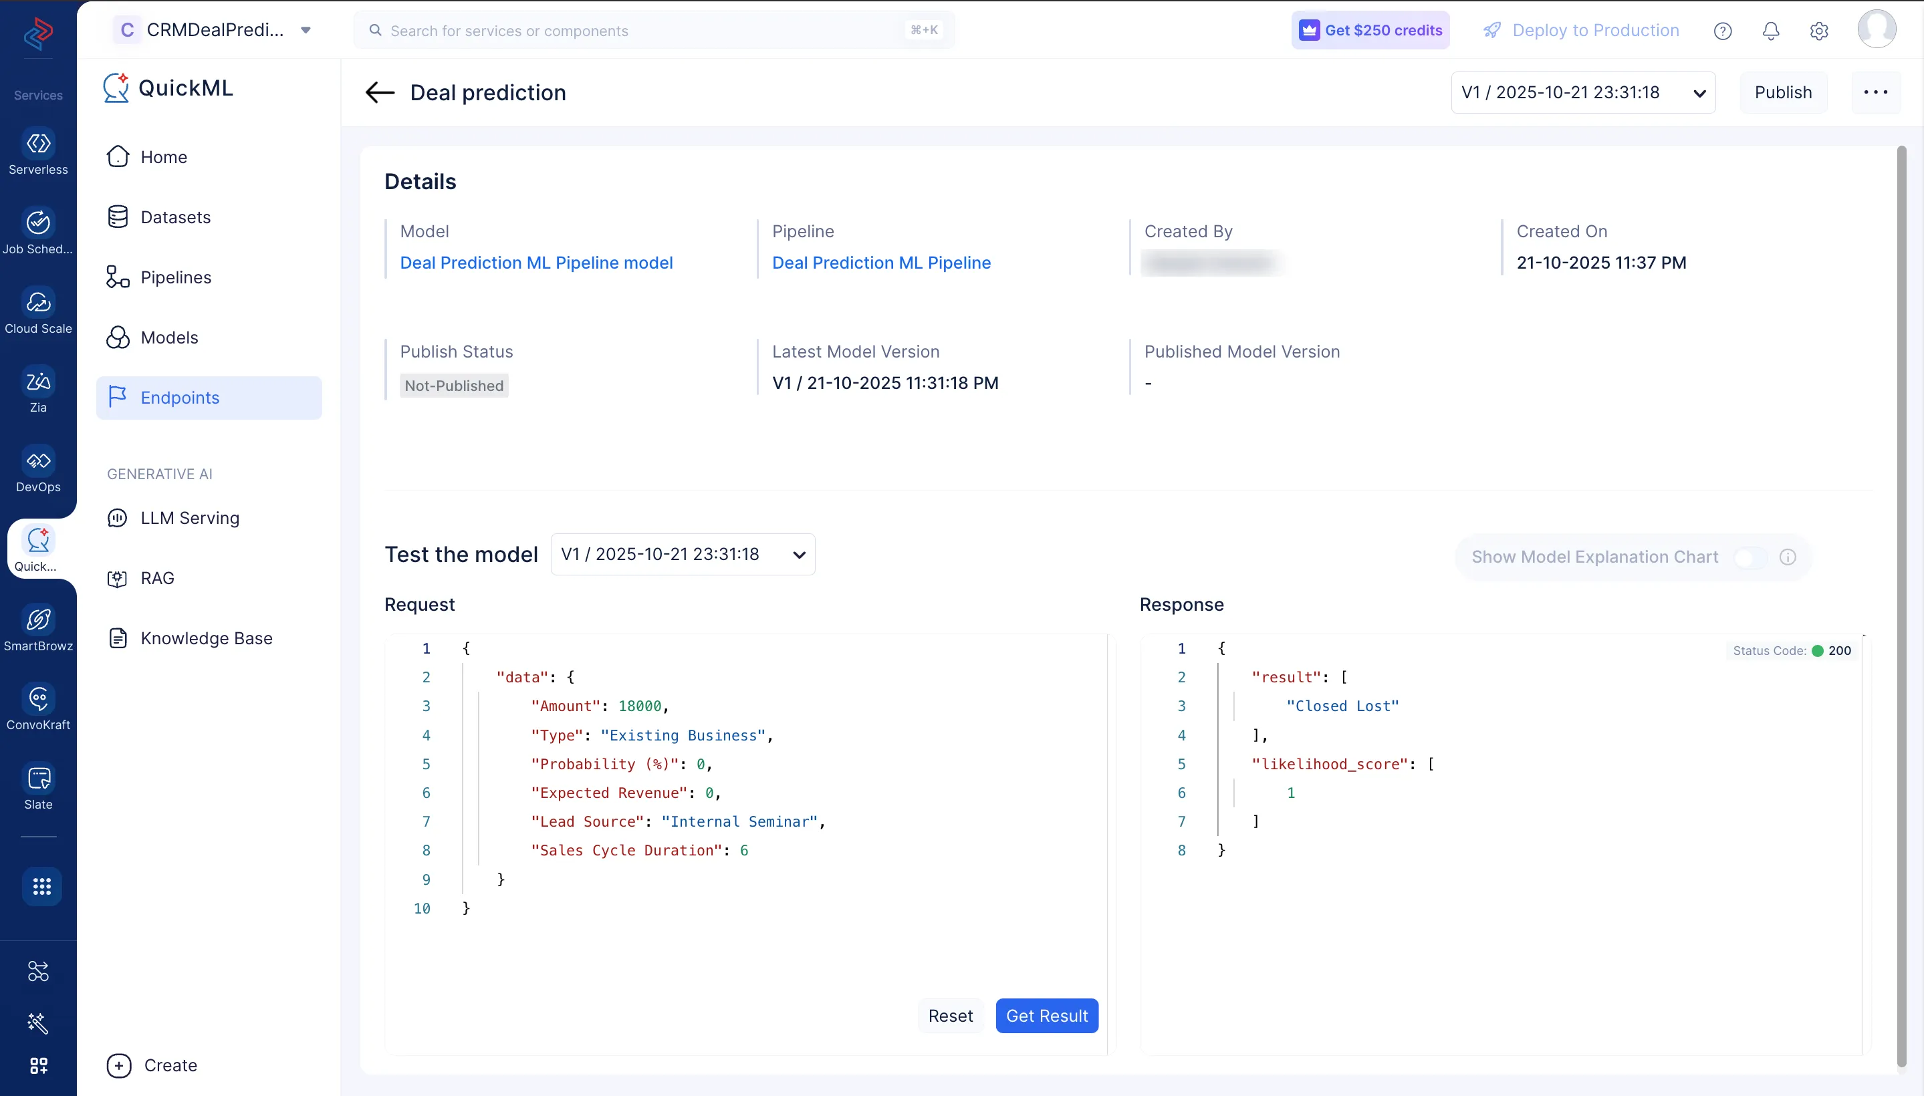Open the Job Scheduling service icon
Screen dimensions: 1924x1096
[x=38, y=223]
